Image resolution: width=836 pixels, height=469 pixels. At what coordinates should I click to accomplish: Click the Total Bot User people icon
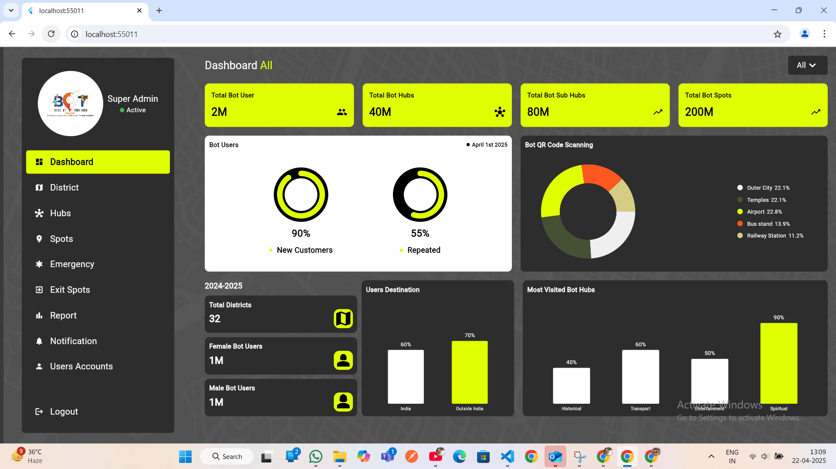[x=342, y=112]
